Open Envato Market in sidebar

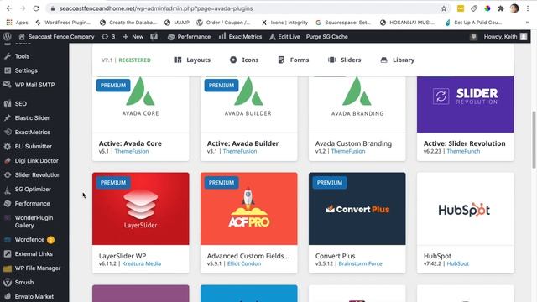tap(34, 296)
